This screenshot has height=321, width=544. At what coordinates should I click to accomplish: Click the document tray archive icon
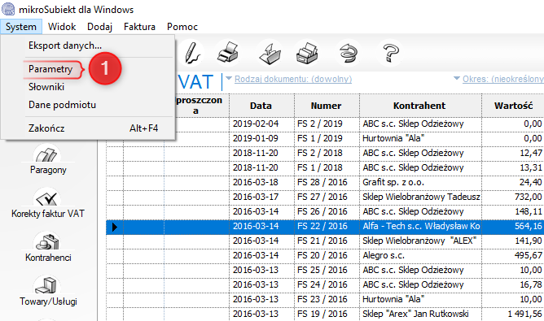(x=307, y=54)
